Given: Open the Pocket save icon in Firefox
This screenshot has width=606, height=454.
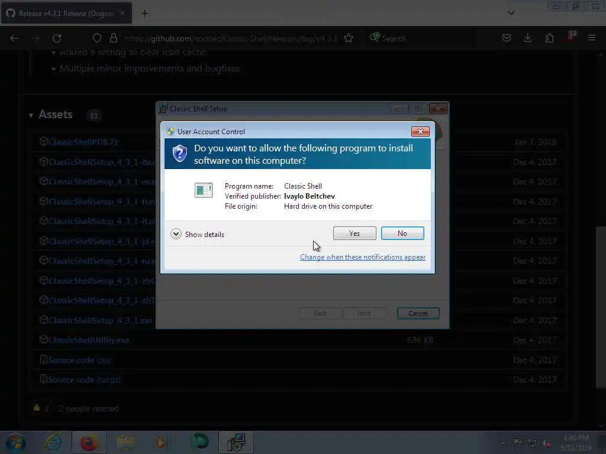Looking at the screenshot, I should (507, 38).
